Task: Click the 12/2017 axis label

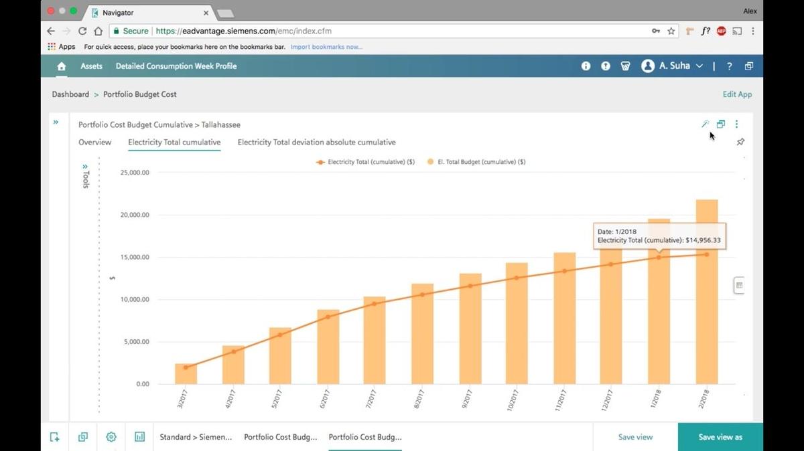Action: coord(608,401)
